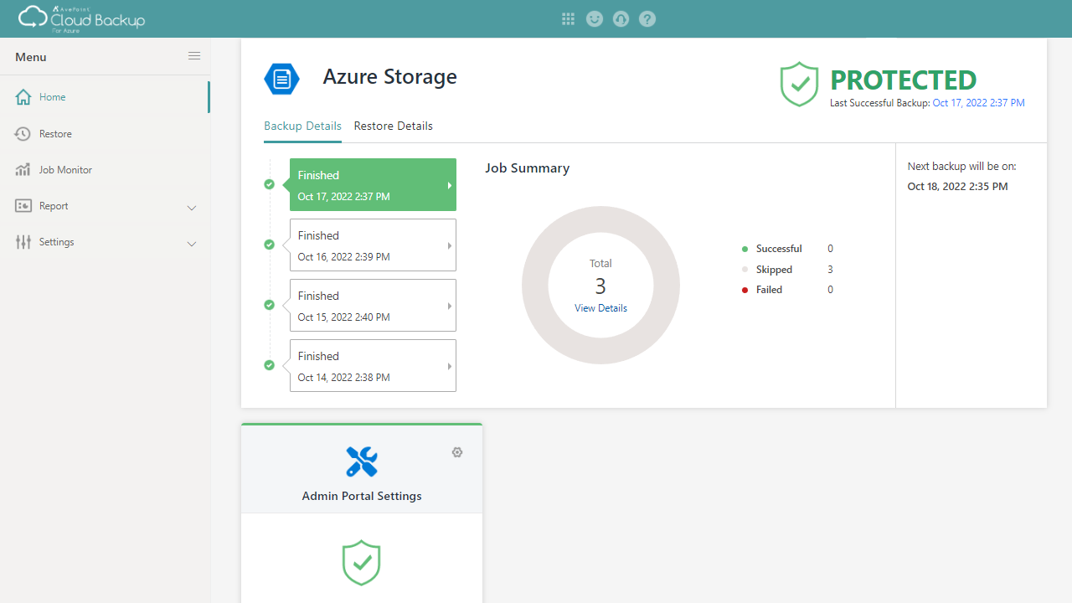1072x603 pixels.
Task: Click the green Successful legend dot
Action: click(745, 249)
